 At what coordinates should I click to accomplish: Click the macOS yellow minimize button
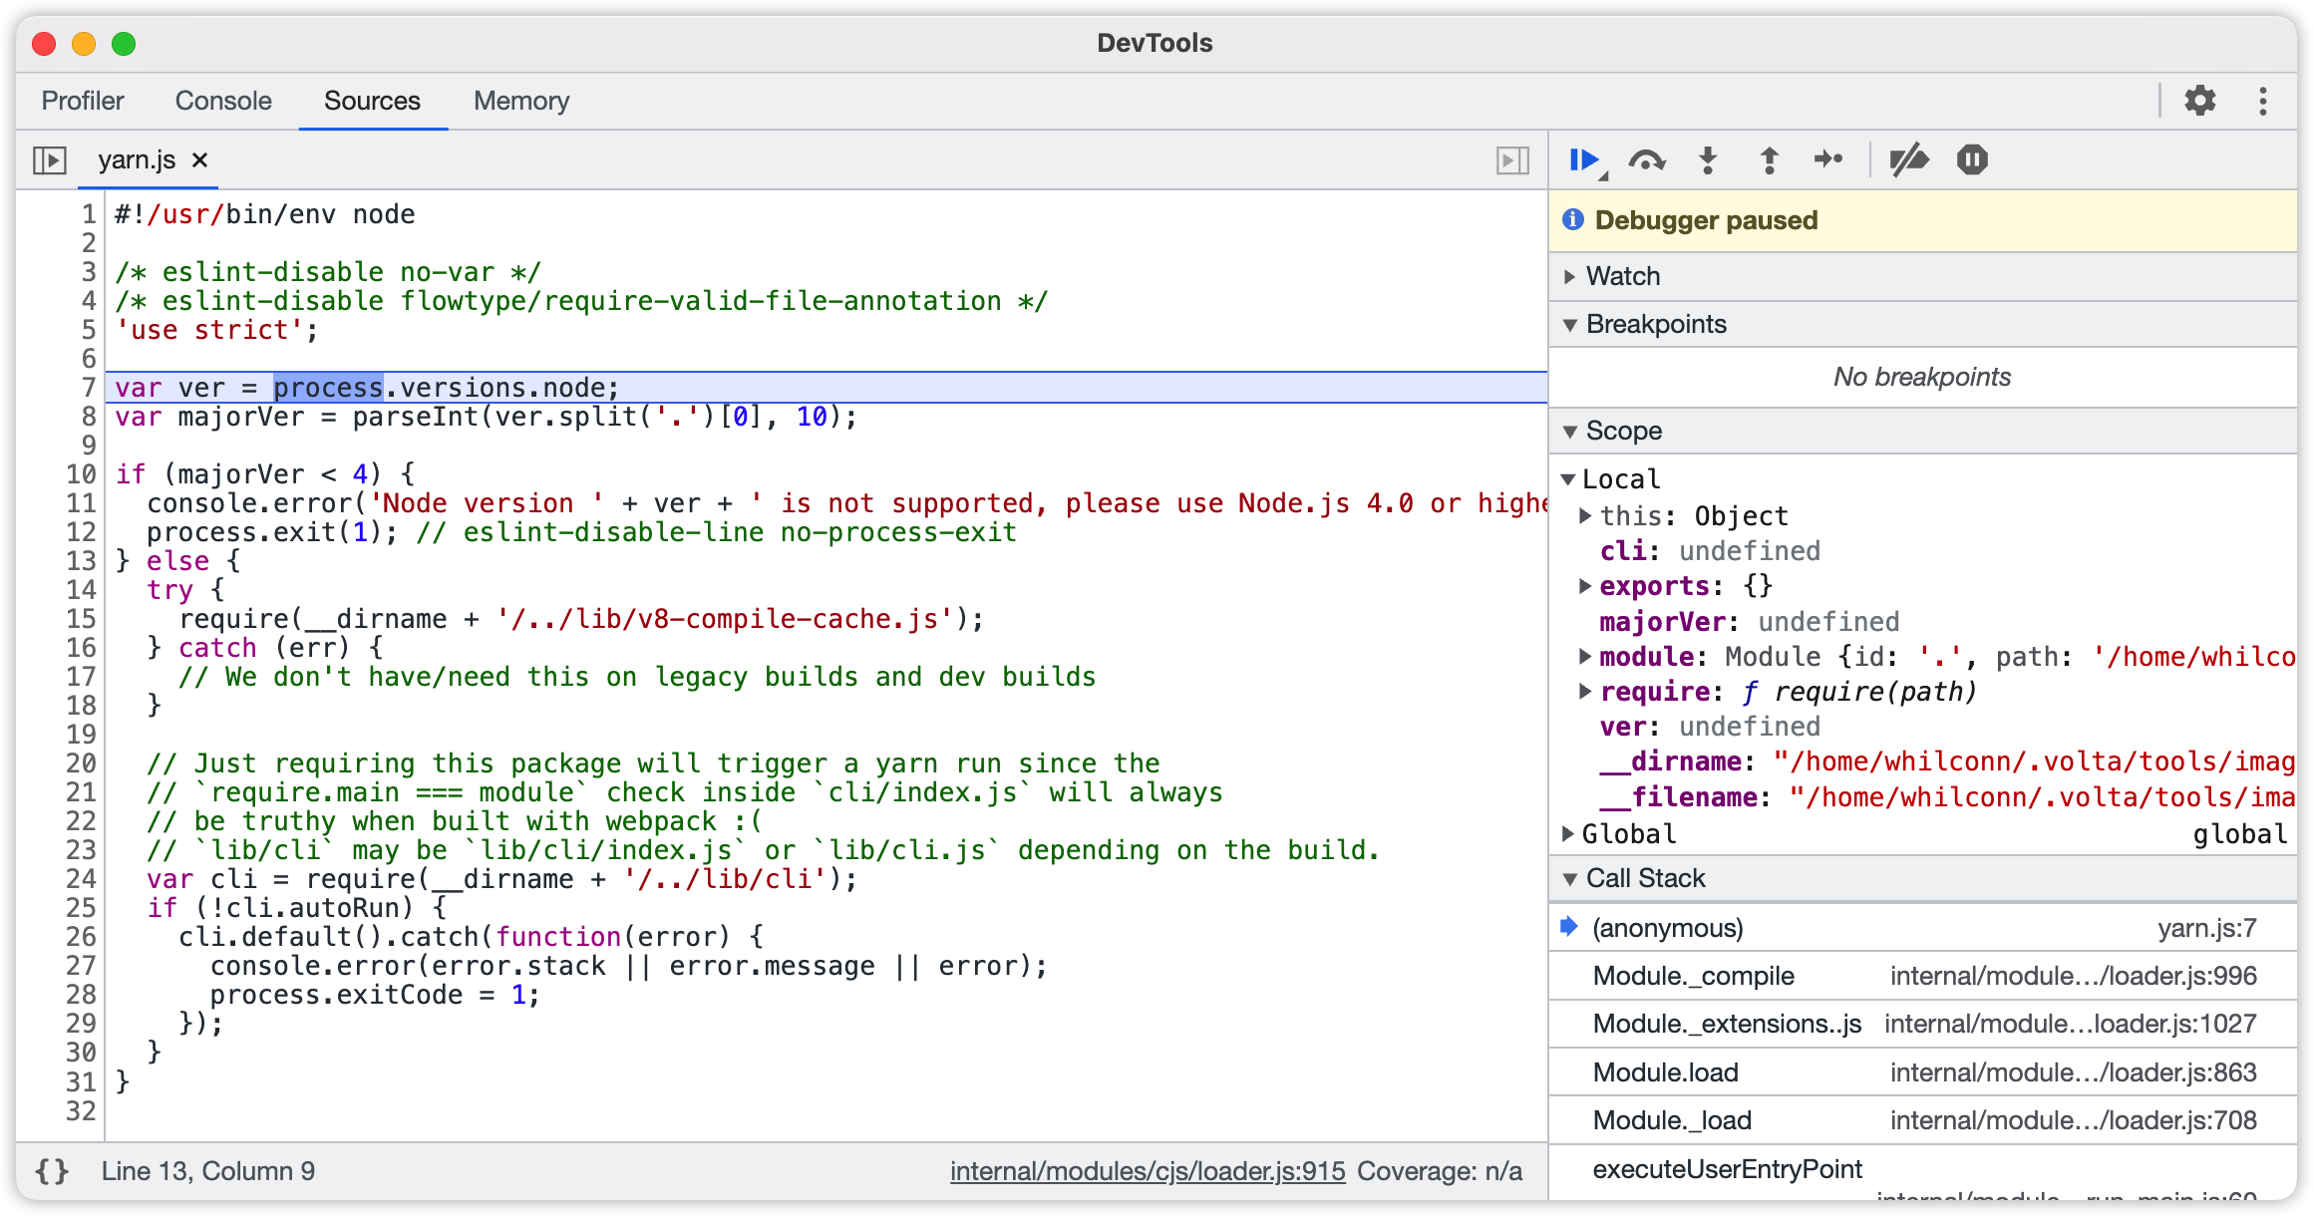click(x=84, y=43)
